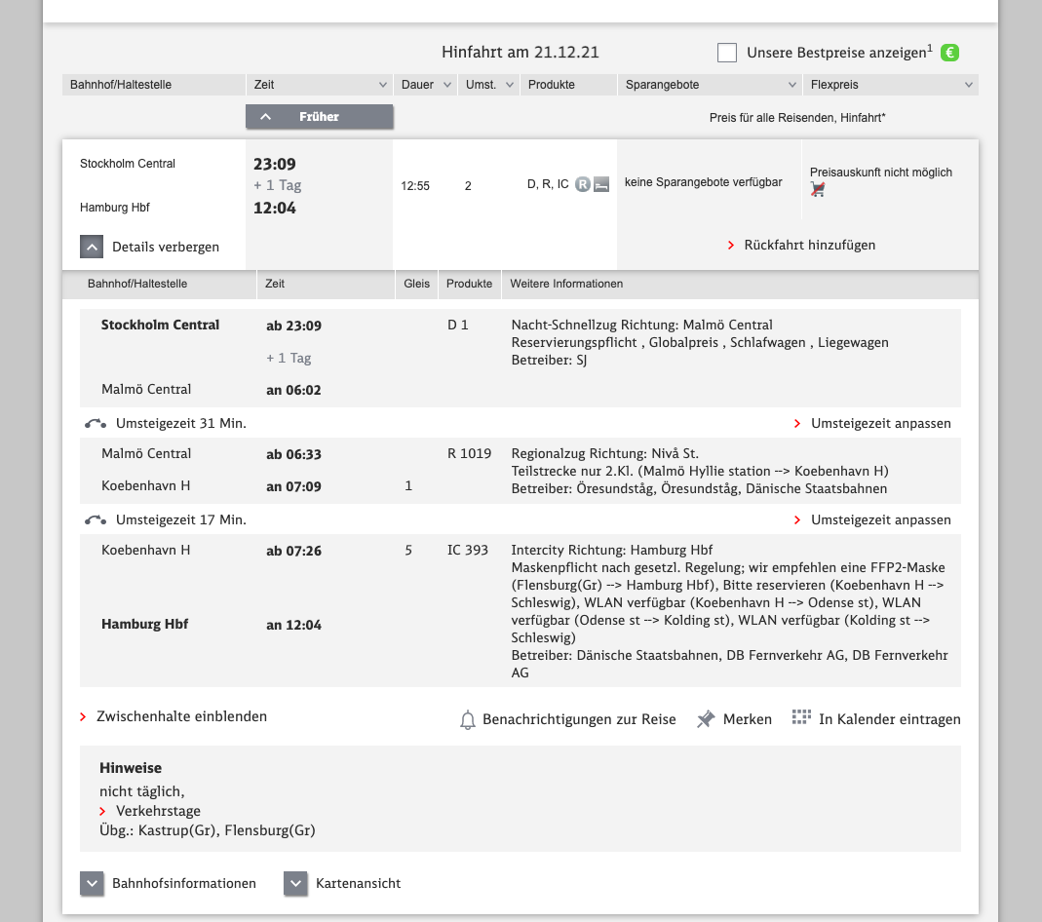This screenshot has height=922, width=1042.
Task: Sort results by the Zeit column
Action: click(320, 85)
